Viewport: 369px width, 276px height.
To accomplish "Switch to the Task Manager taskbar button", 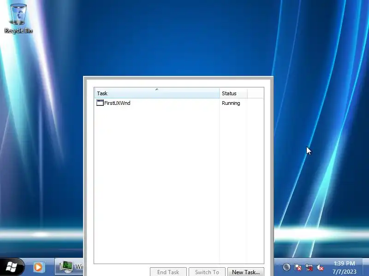I will point(70,267).
